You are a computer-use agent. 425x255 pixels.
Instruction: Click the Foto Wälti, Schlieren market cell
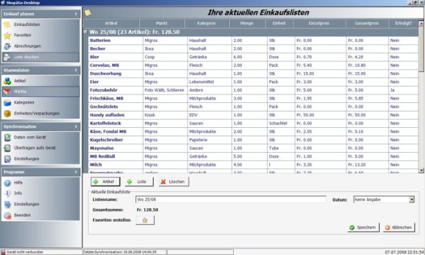[x=165, y=90]
